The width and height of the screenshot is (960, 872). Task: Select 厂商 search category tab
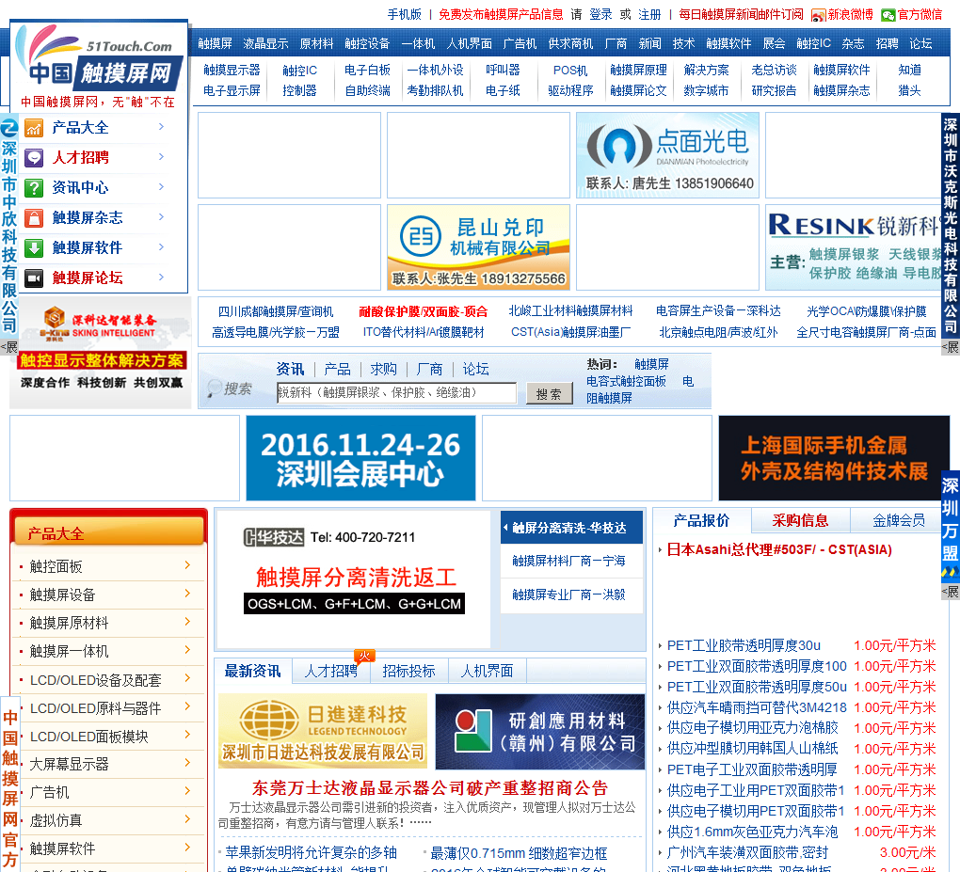click(x=429, y=369)
